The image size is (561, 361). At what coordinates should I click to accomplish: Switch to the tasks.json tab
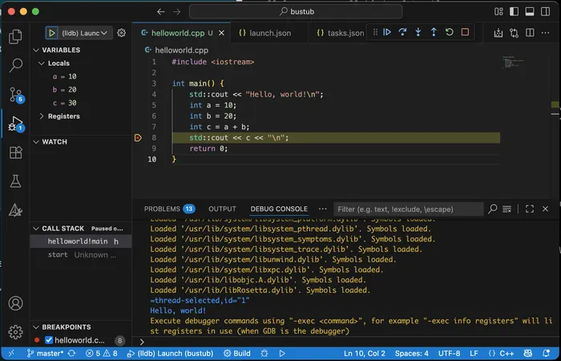341,33
